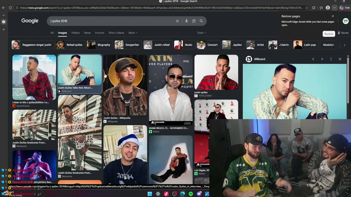Search by image with the Lens icon
This screenshot has height=197, width=351.
point(194,21)
